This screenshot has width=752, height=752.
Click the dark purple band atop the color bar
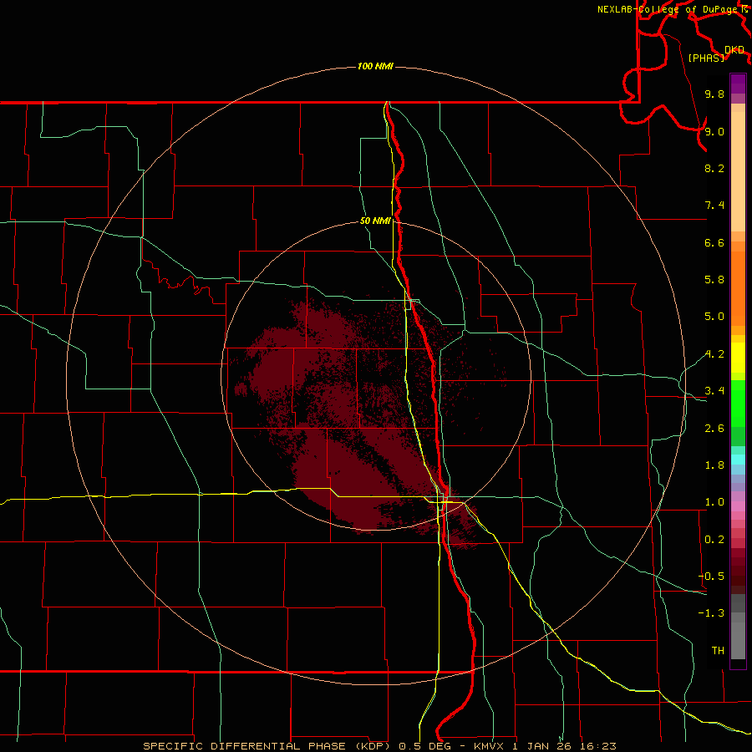[x=738, y=84]
